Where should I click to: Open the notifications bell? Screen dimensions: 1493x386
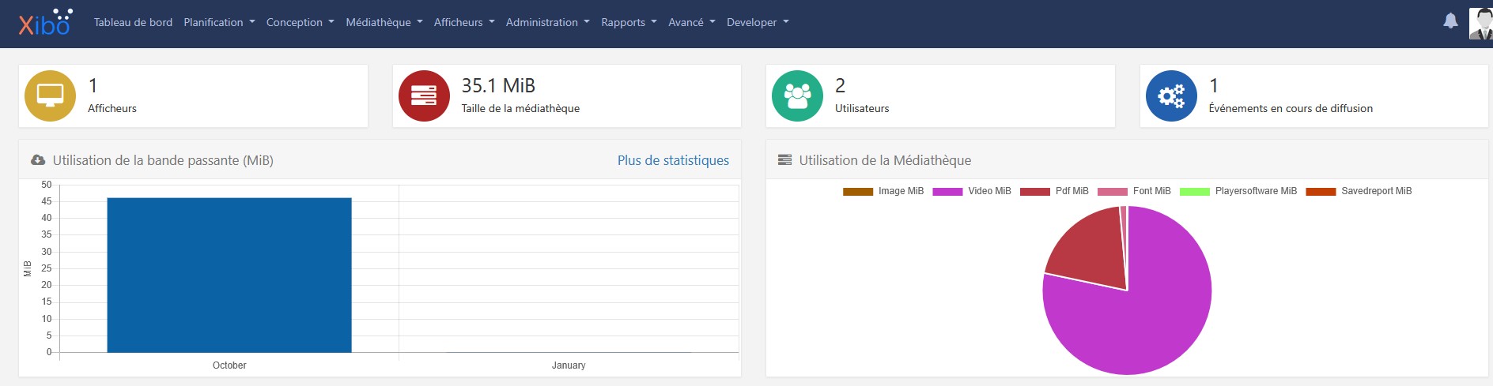click(x=1450, y=21)
